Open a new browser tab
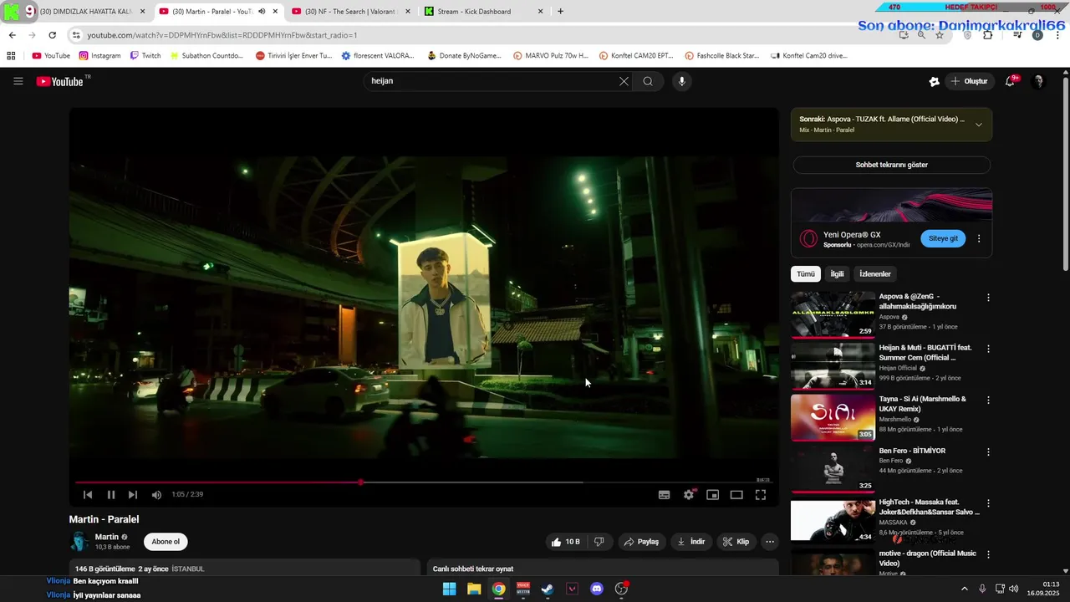The image size is (1070, 602). (x=560, y=12)
